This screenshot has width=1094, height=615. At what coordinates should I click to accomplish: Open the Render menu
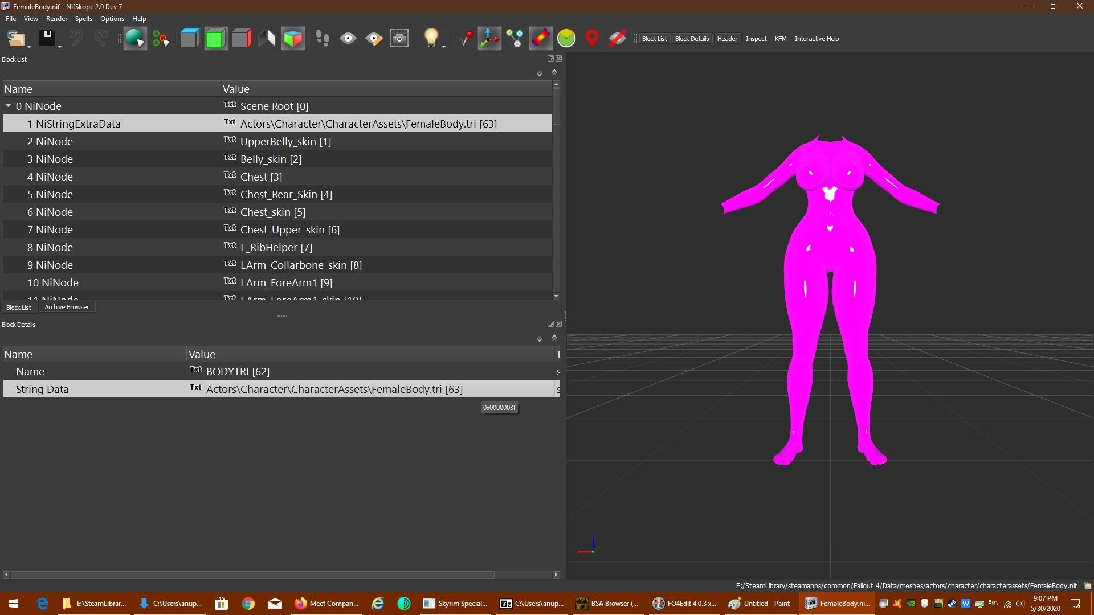56,19
